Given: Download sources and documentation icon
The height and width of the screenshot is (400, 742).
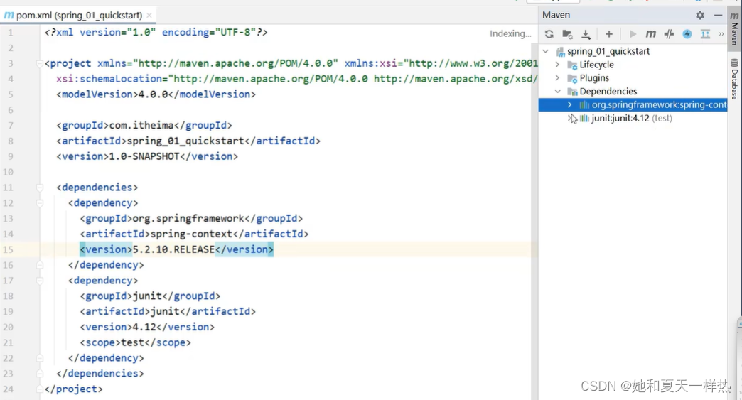Looking at the screenshot, I should pos(586,34).
